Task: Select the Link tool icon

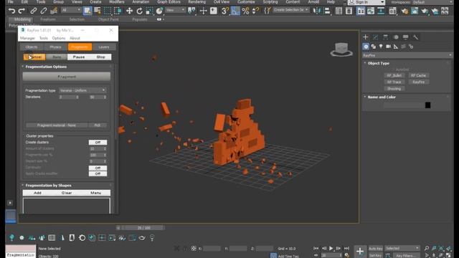Action: [x=34, y=11]
